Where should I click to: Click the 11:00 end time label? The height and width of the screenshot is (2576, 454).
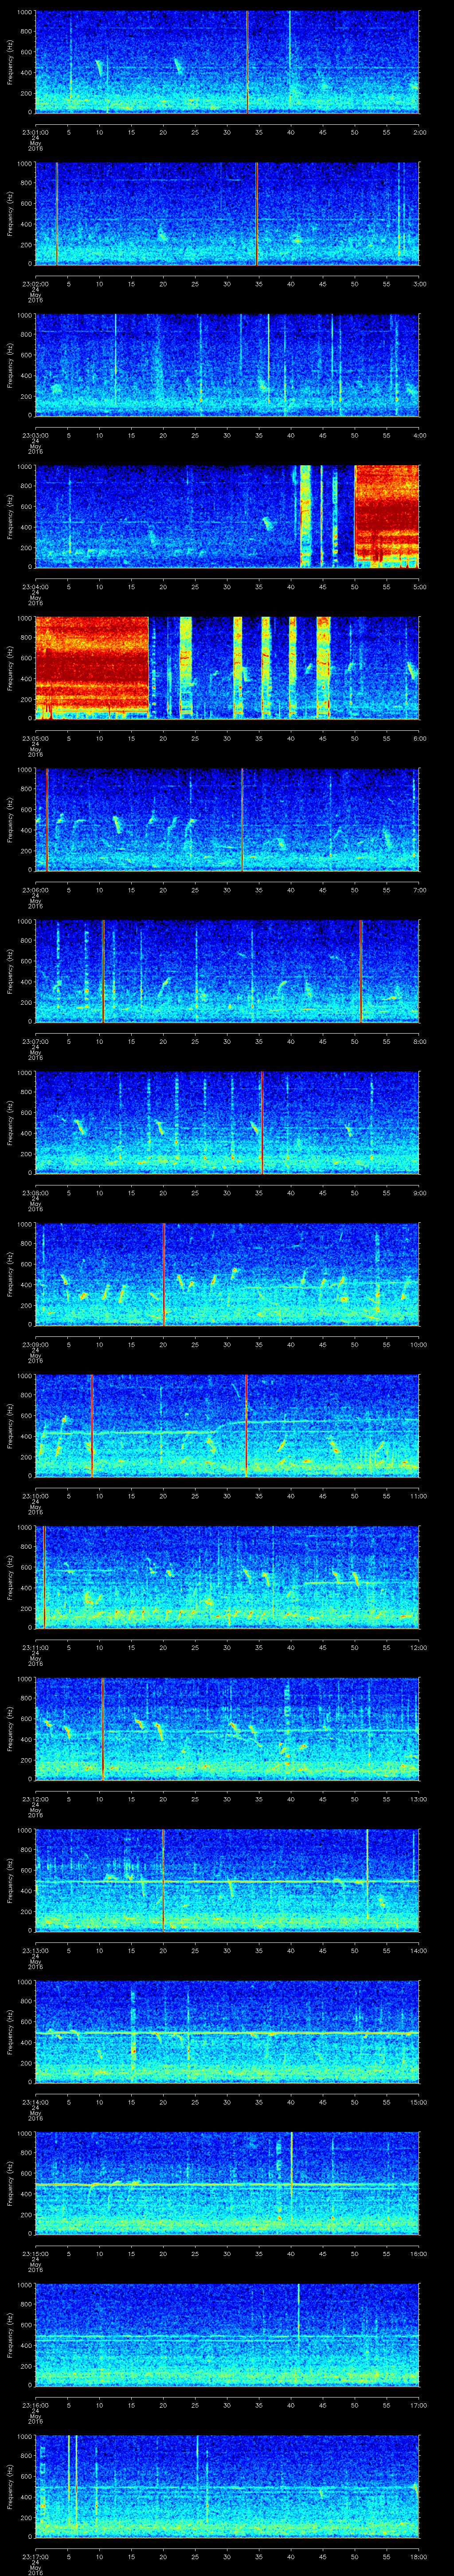click(419, 1496)
